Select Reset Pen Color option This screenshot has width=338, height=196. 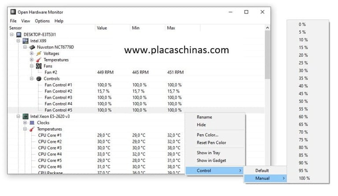click(x=215, y=143)
